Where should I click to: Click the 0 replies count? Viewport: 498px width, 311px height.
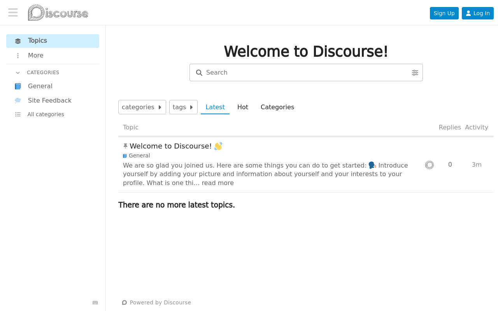point(450,165)
